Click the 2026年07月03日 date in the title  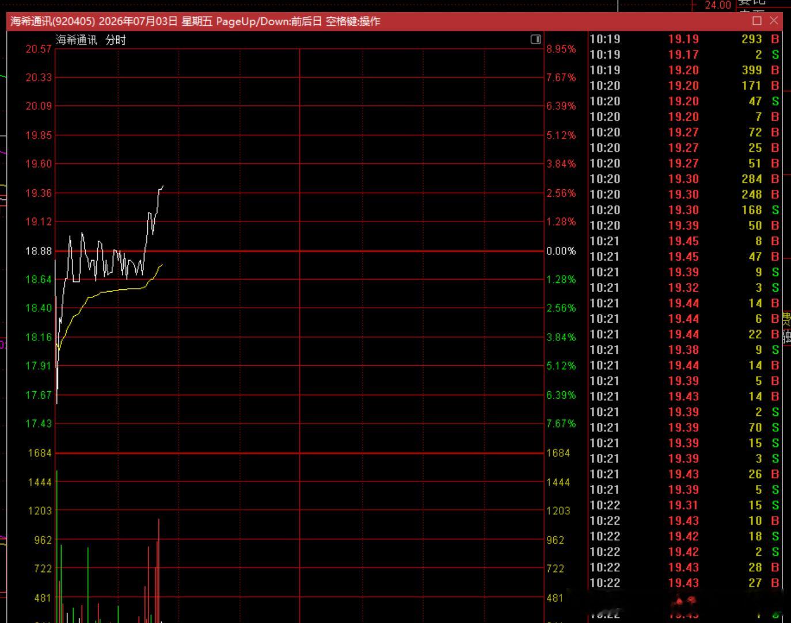tap(138, 21)
